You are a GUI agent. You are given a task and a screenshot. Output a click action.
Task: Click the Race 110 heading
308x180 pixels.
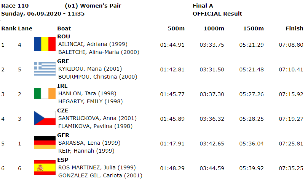click(x=15, y=6)
